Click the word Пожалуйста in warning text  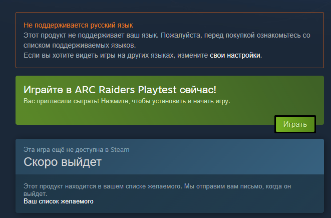point(181,35)
